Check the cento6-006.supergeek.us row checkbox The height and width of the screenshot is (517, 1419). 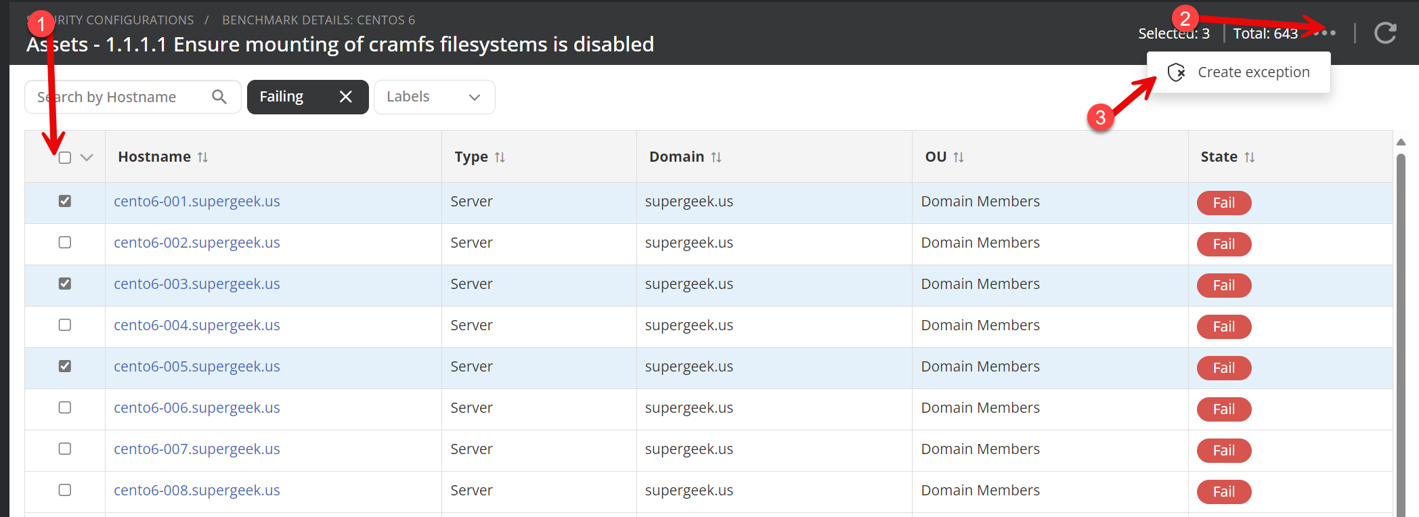coord(65,407)
